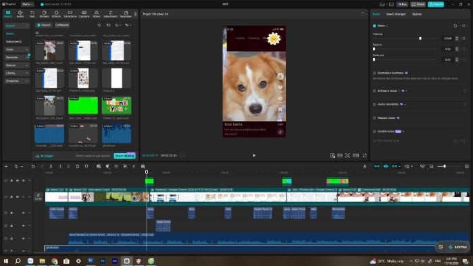Open the Filters tab
This screenshot has height=266, width=473.
coord(97,14)
